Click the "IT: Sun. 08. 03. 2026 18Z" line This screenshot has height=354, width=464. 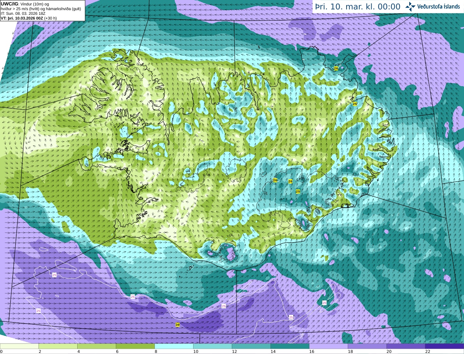23,13
